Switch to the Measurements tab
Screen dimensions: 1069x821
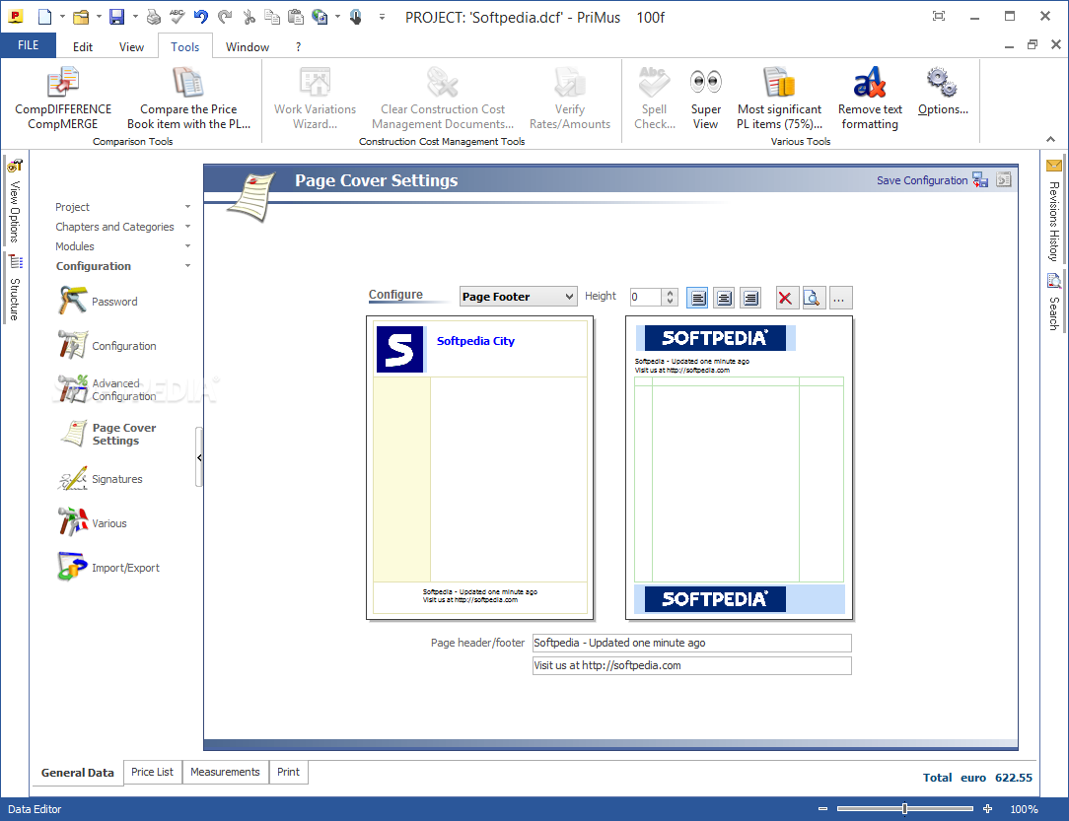click(x=225, y=772)
